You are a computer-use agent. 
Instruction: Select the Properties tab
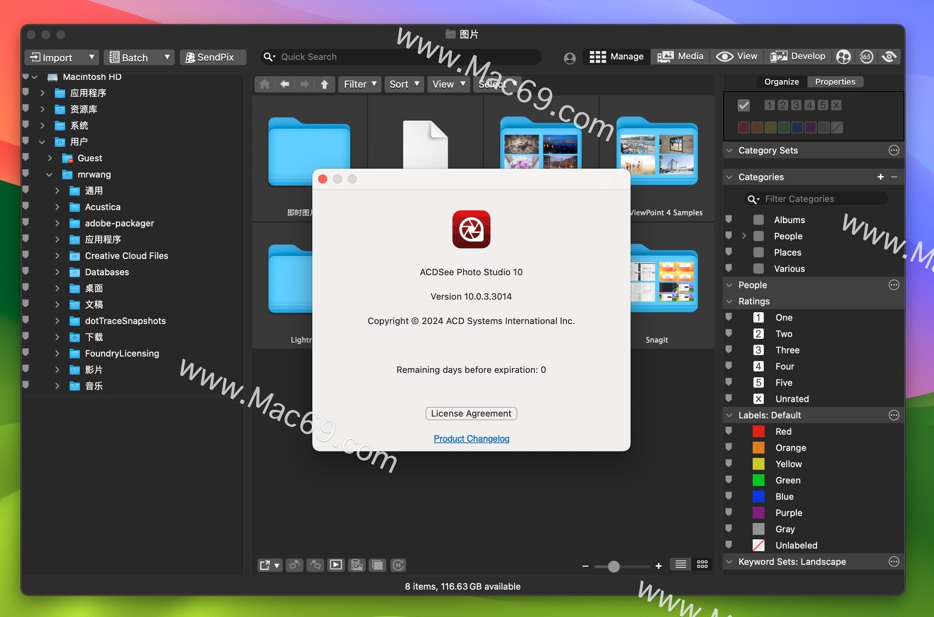tap(835, 82)
